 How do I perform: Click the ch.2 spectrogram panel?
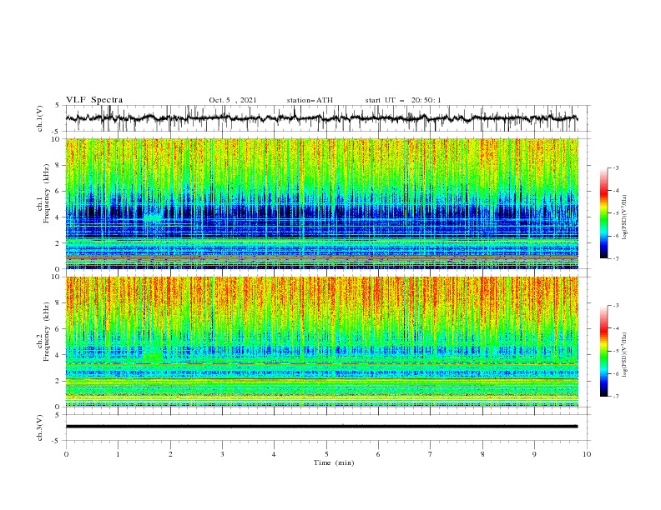[322, 342]
